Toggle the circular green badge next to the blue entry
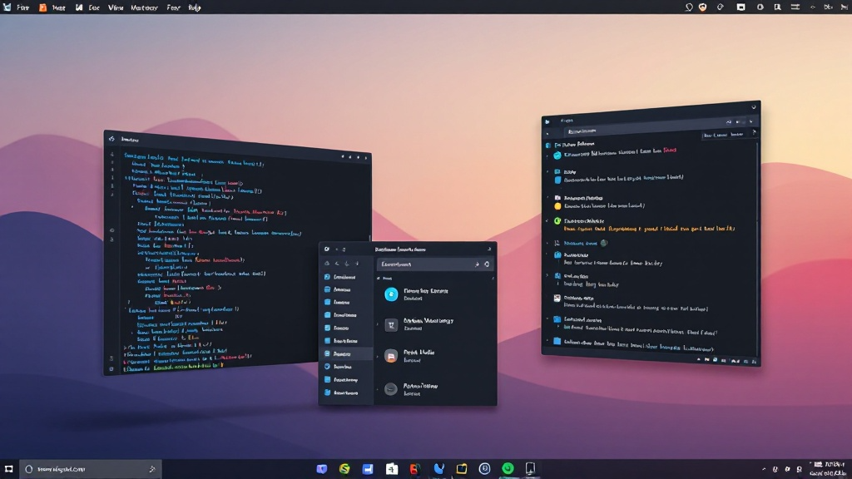 coord(603,243)
